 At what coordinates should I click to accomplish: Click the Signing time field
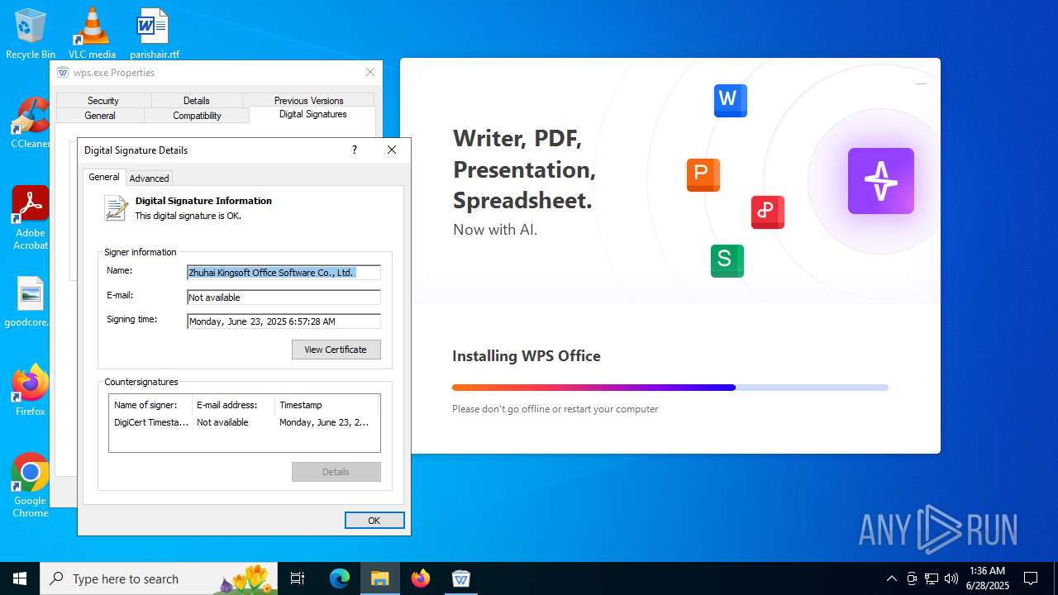(284, 321)
